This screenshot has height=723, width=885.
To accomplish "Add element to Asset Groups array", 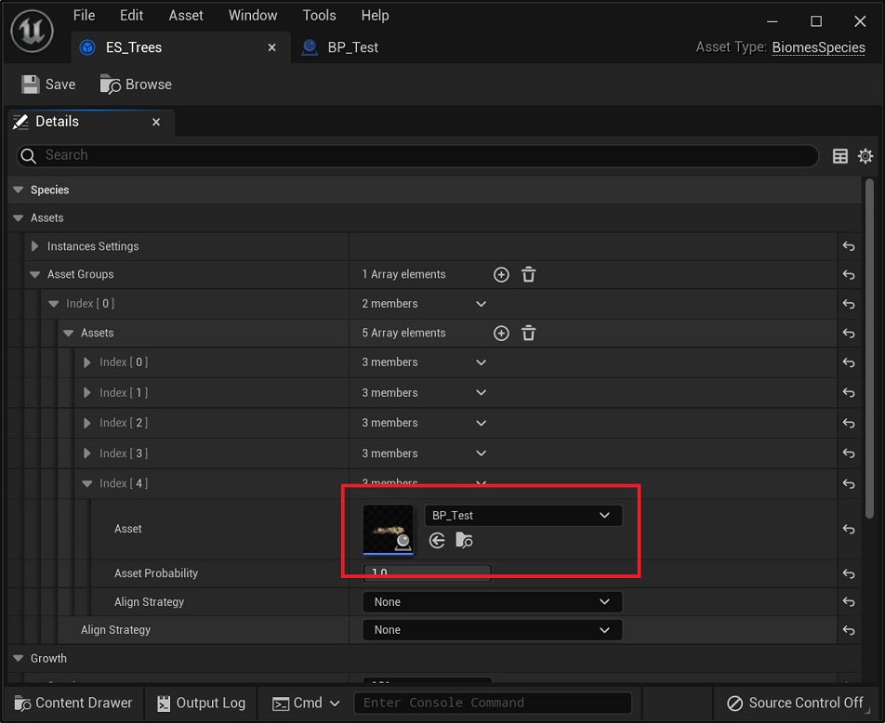I will tap(501, 275).
